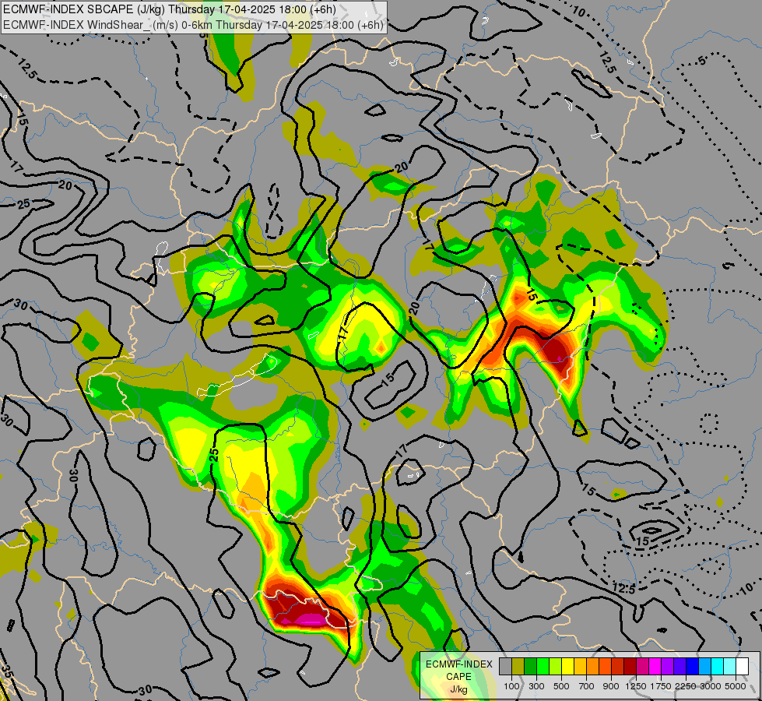The image size is (762, 701).
Task: Click the lime yellow-green legend swatch
Action: pyautogui.click(x=556, y=667)
